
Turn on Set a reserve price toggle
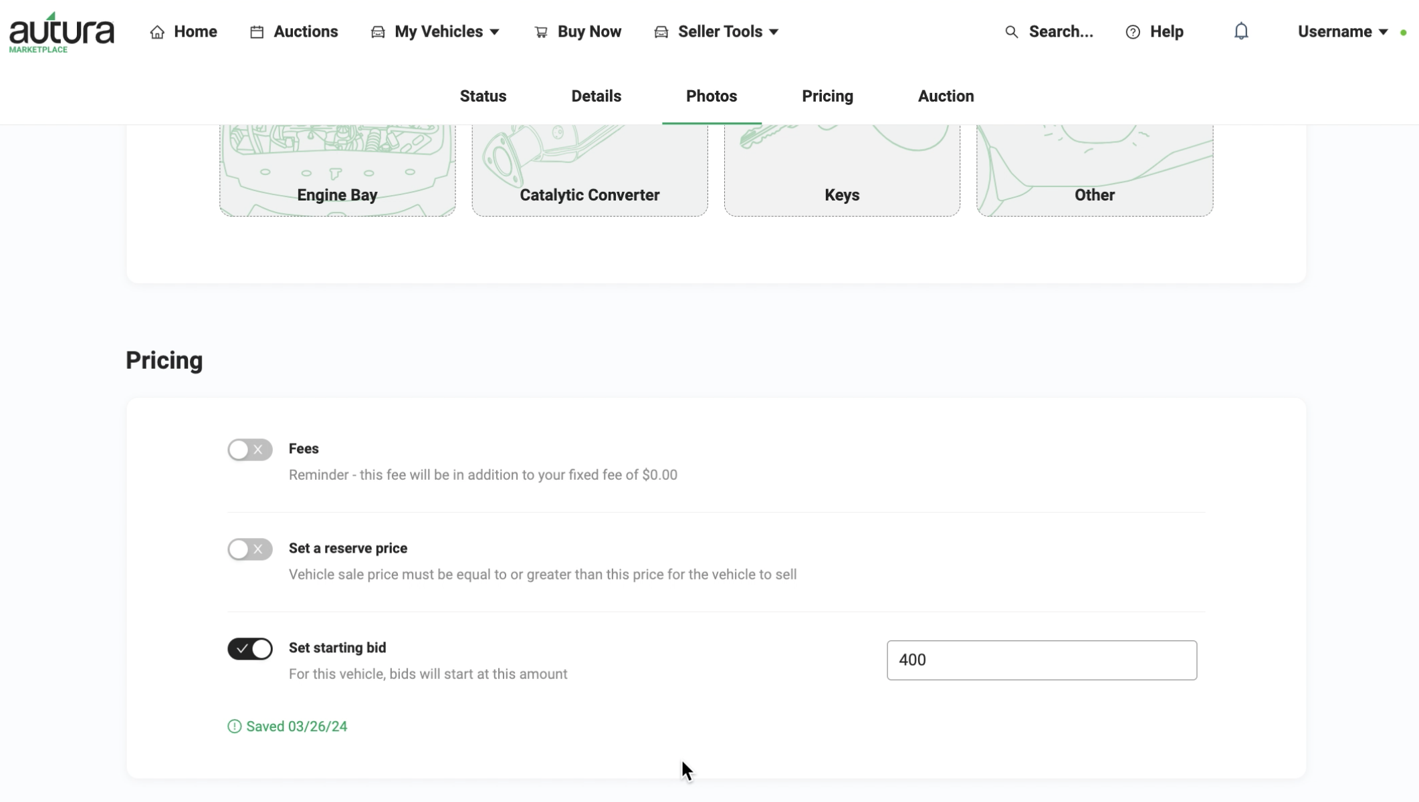(250, 549)
